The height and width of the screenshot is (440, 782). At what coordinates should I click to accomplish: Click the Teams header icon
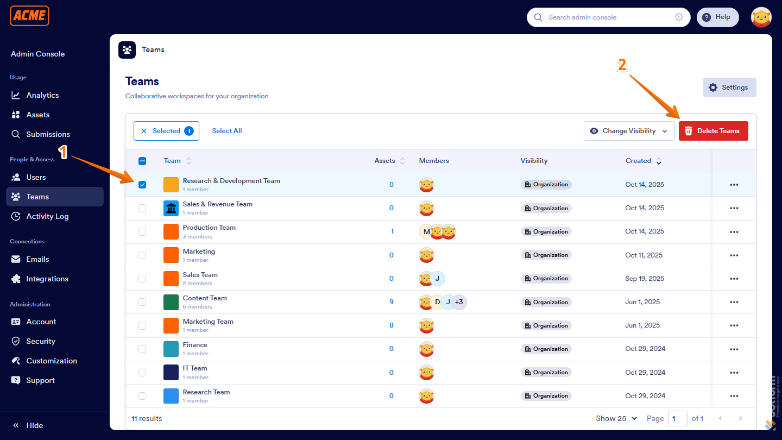pyautogui.click(x=127, y=49)
